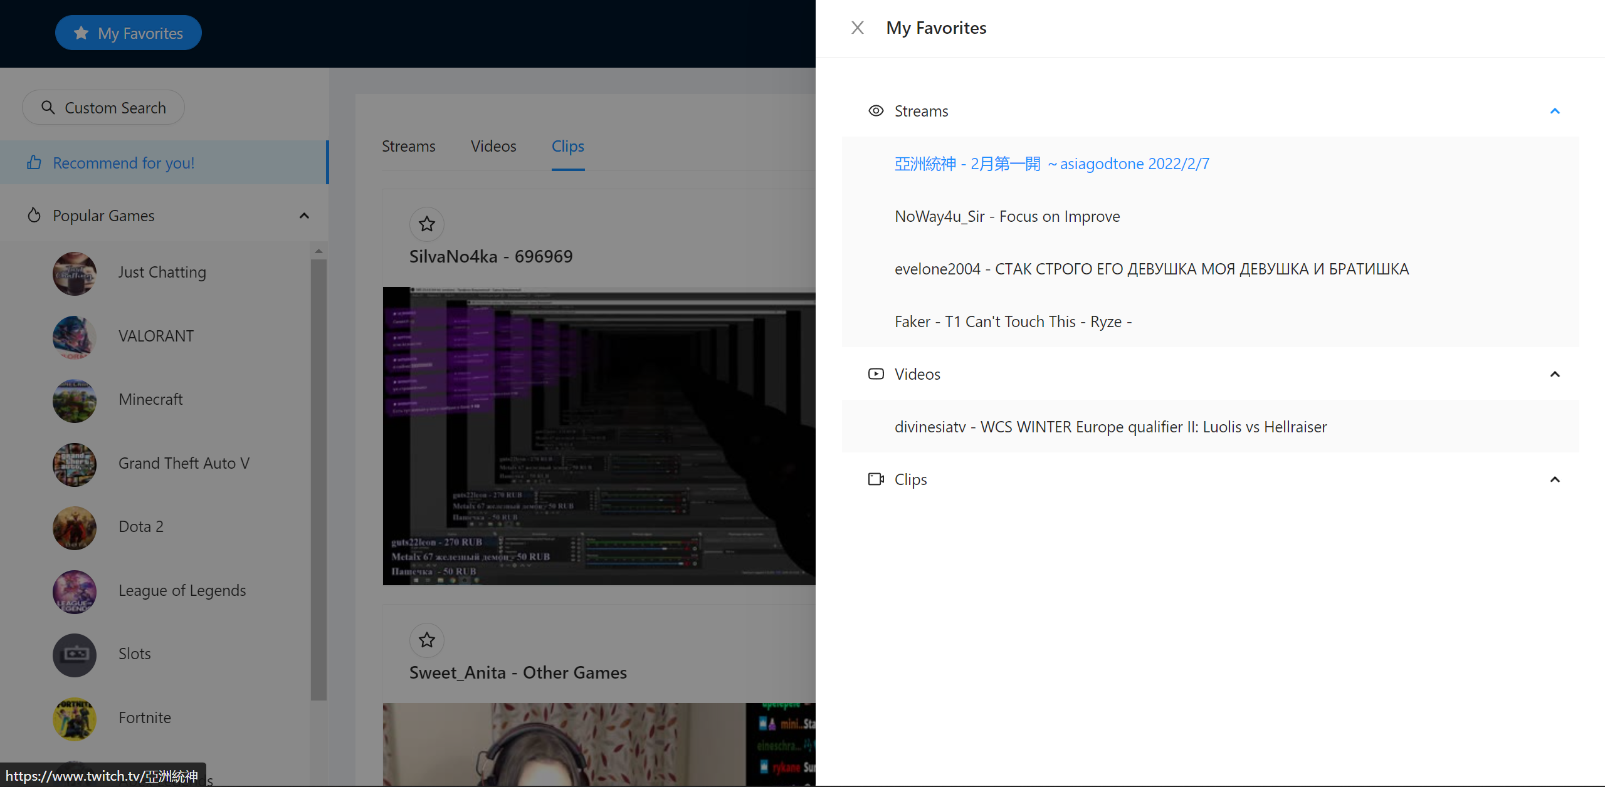Switch to the Videos tab
This screenshot has width=1605, height=787.
coord(493,146)
